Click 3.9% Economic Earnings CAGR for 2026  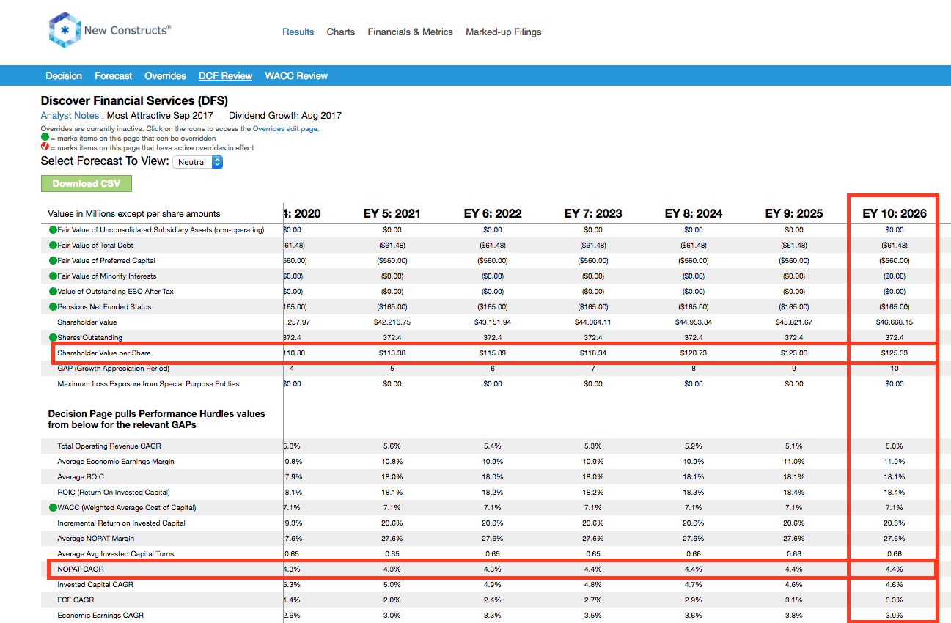point(895,615)
